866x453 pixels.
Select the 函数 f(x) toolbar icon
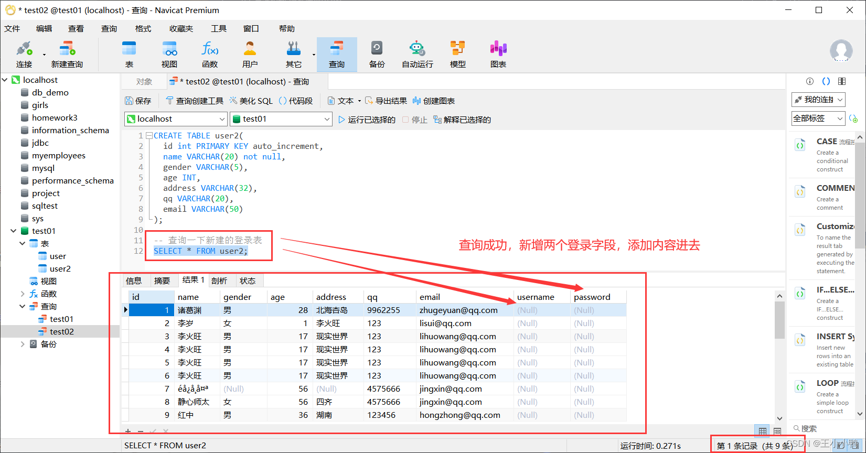pyautogui.click(x=210, y=55)
